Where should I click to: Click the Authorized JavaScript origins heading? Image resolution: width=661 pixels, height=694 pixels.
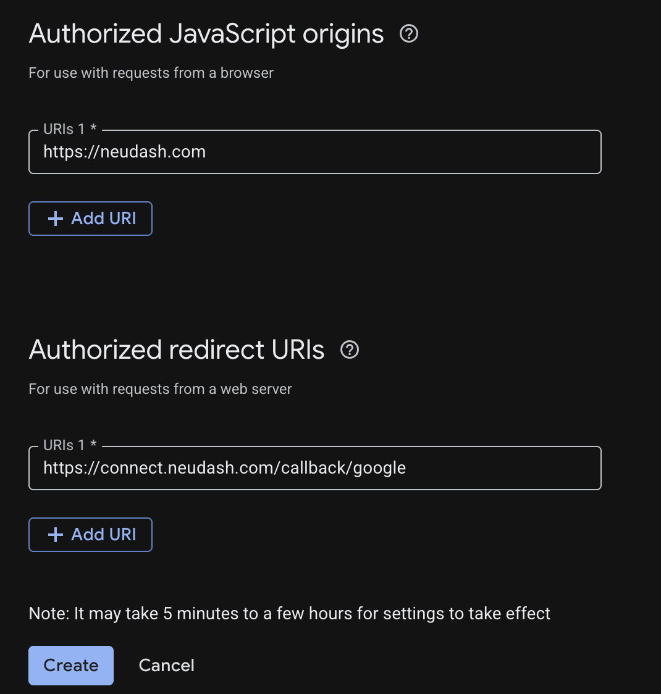click(205, 33)
